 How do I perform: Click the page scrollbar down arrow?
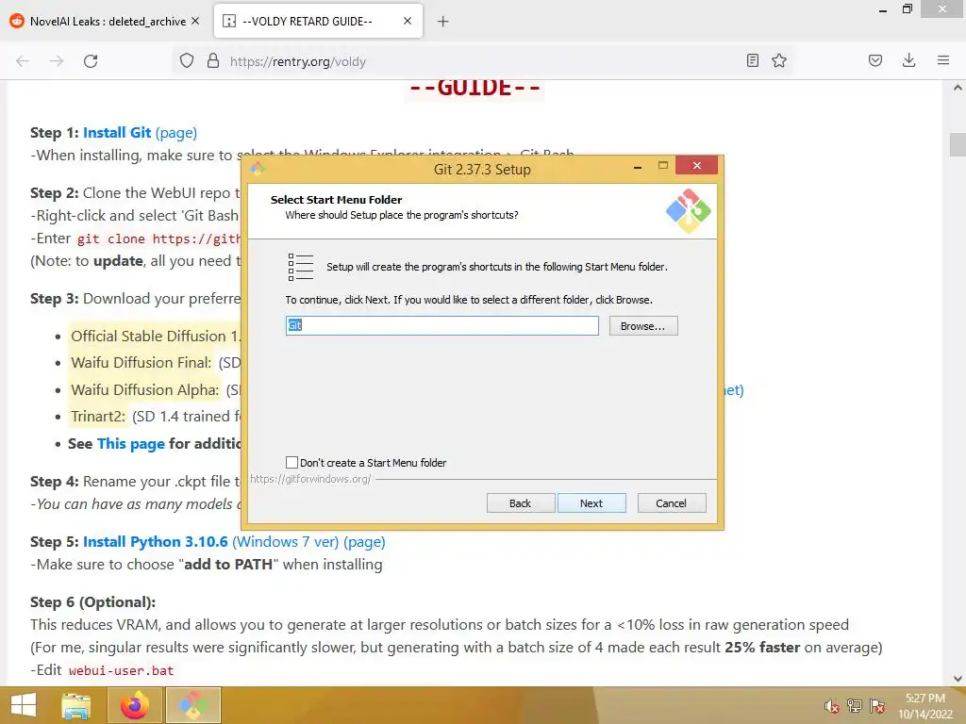click(x=958, y=679)
